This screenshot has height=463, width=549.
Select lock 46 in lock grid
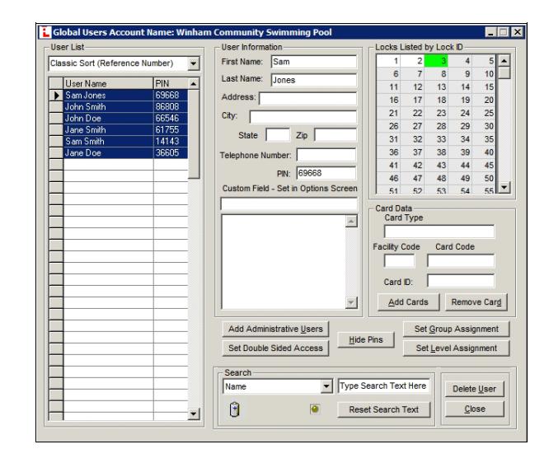pos(388,179)
